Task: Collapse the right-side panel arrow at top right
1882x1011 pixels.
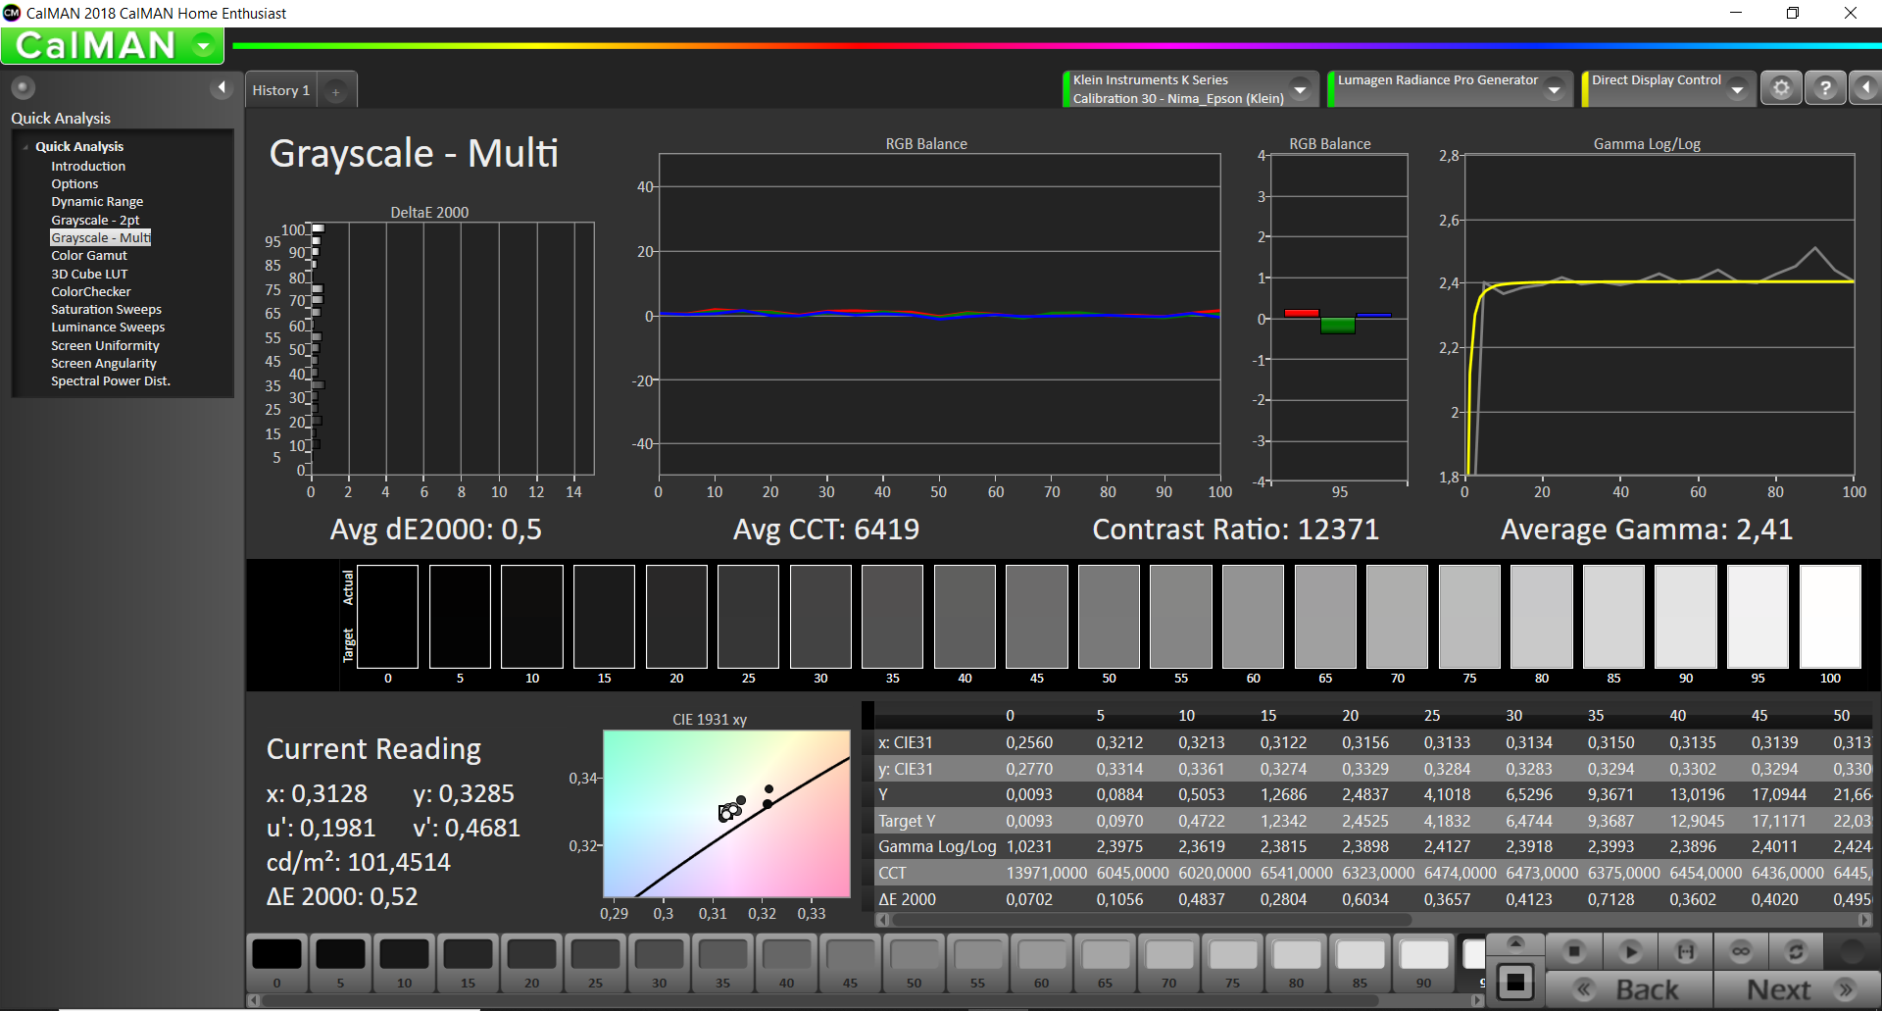Action: [1865, 89]
